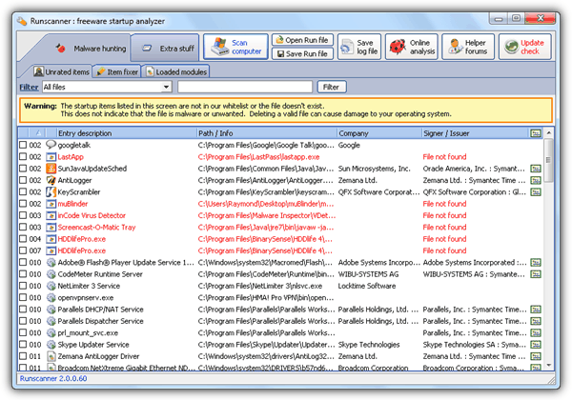Click the HDDlifePro.exe 004 row icon

pyautogui.click(x=51, y=239)
